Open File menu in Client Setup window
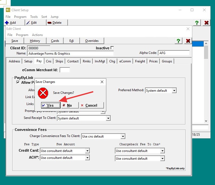Image resolution: width=215 pixels, height=185 pixels. click(8, 17)
